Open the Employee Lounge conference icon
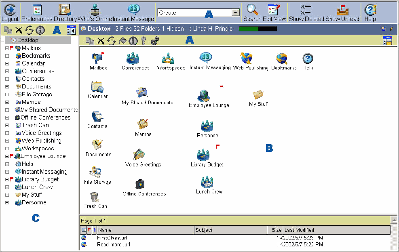This screenshot has height=252, width=399. (x=204, y=96)
